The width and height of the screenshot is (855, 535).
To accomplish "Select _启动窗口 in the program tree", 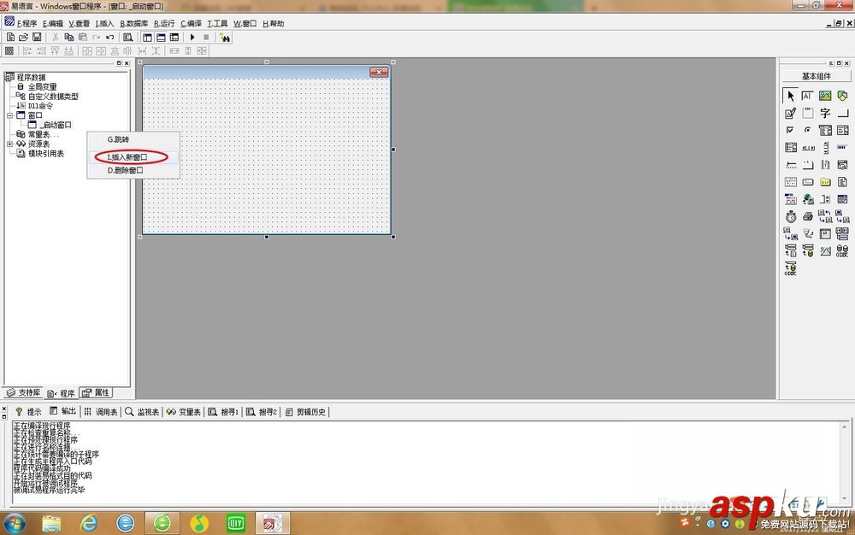I will click(x=56, y=125).
